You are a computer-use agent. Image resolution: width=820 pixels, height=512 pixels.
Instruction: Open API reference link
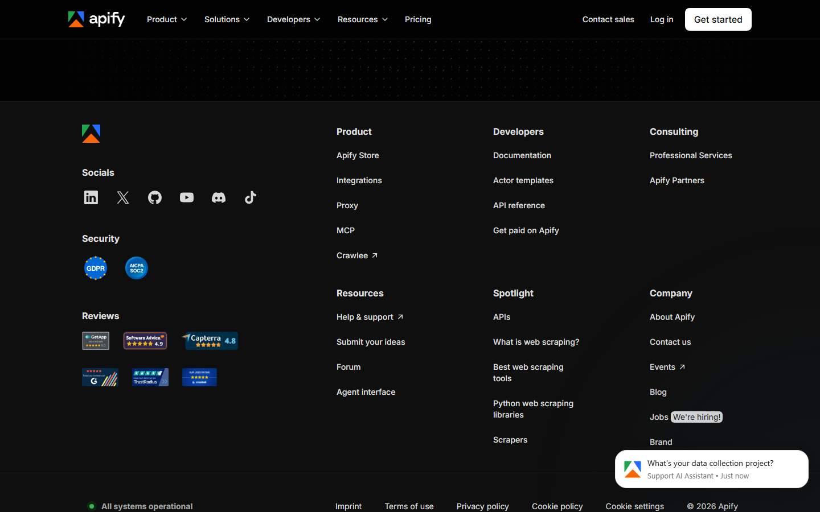click(519, 205)
